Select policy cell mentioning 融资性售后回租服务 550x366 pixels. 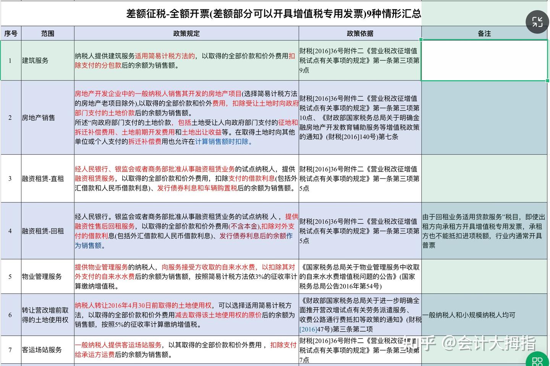186,231
